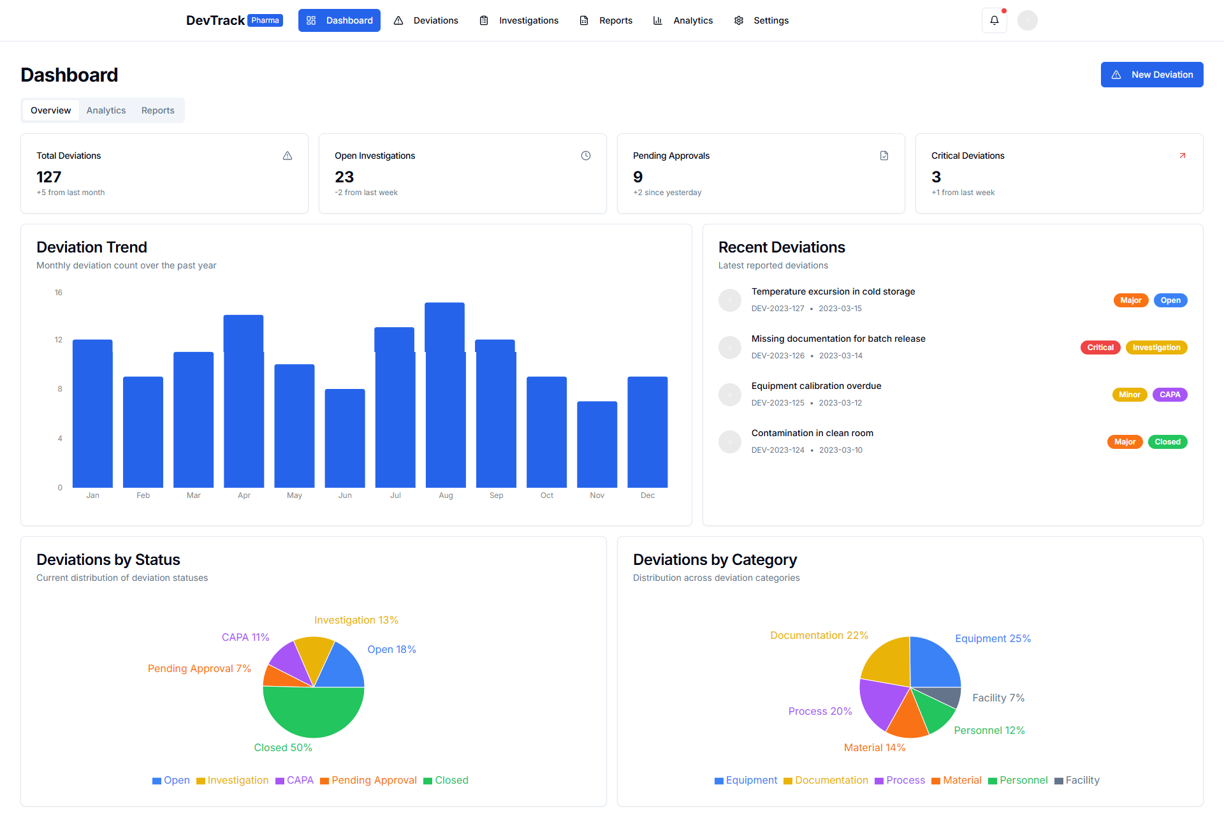Switch to the Reports tab under Dashboard
Viewport: 1224px width, 827px height.
(x=158, y=110)
